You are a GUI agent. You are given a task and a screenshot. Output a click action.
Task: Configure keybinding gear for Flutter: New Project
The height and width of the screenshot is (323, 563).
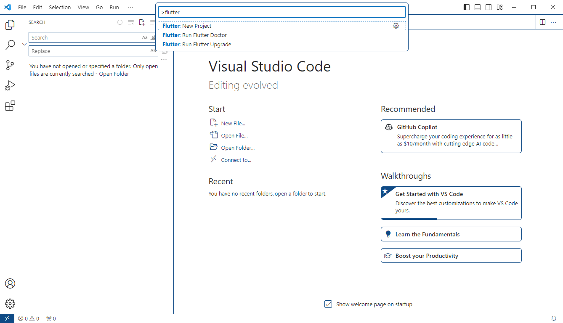396,26
